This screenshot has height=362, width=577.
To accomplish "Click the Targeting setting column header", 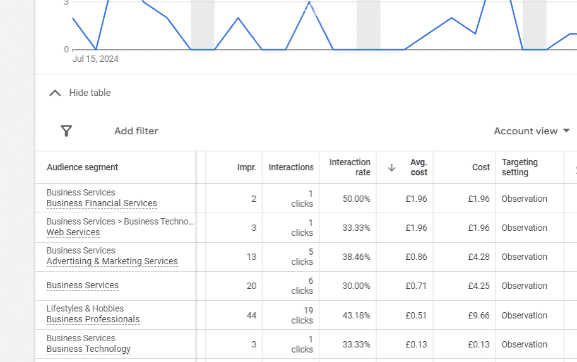I will tap(520, 167).
